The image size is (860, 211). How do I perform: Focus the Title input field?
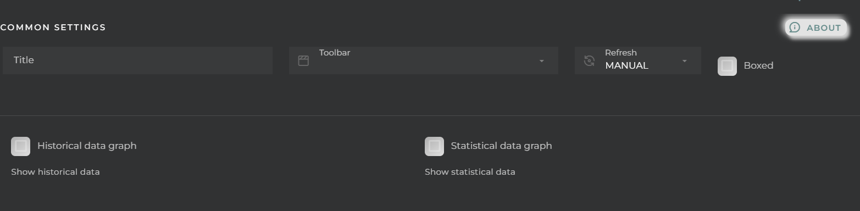[137, 60]
